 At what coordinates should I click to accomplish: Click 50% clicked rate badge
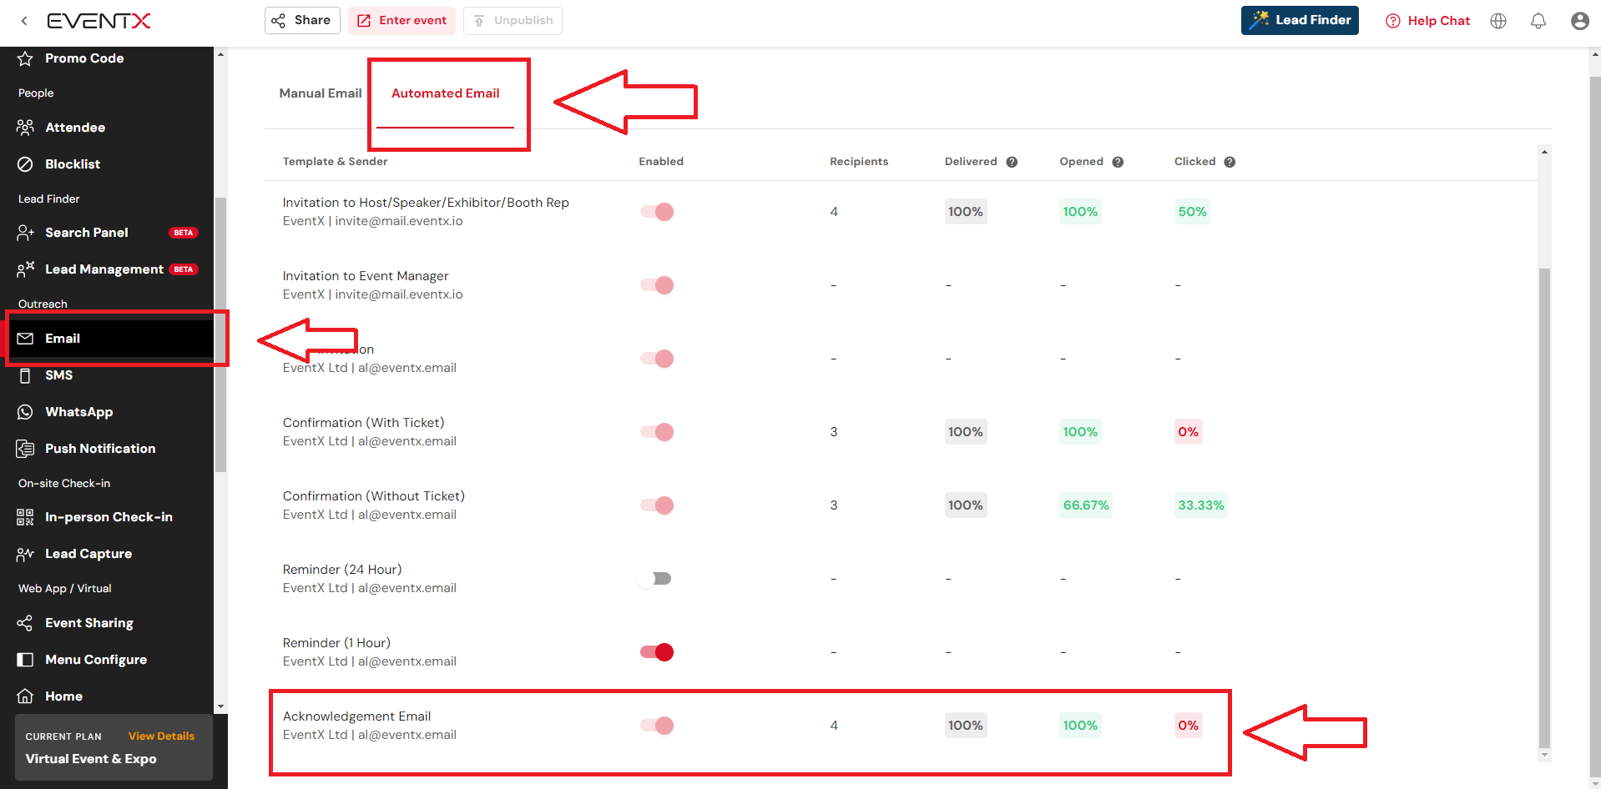1192,212
